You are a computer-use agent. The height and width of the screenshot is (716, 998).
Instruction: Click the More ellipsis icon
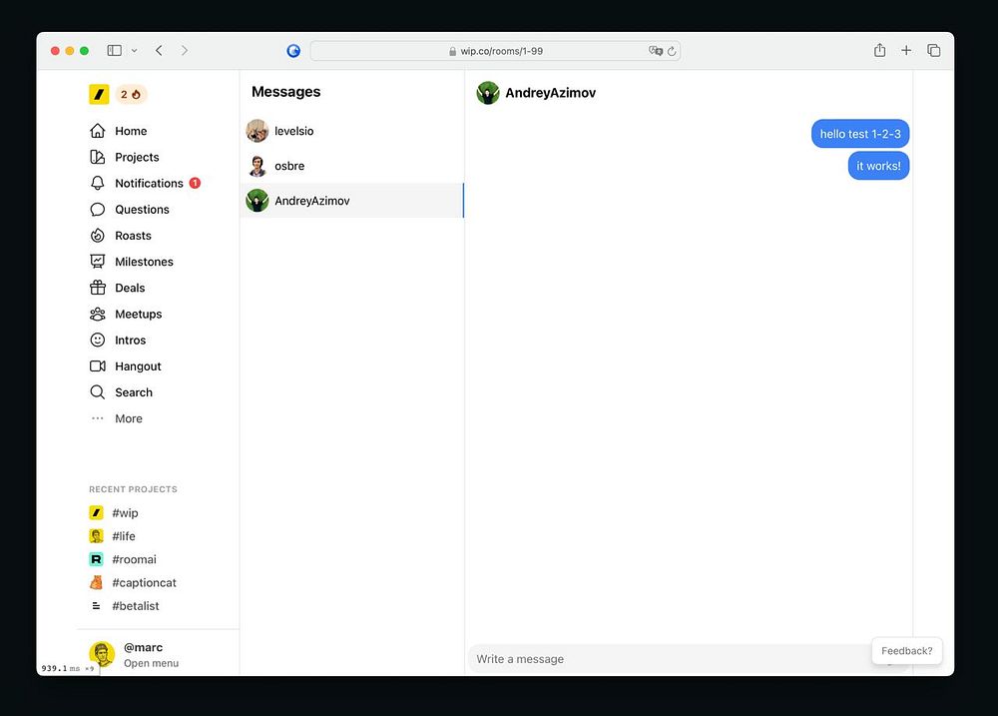(x=98, y=417)
